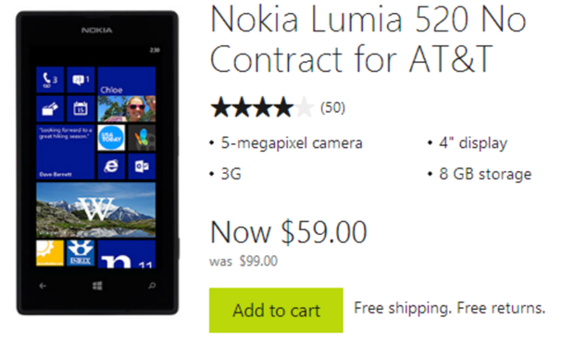
Task: Open the (50) reviews count
Action: coord(332,107)
